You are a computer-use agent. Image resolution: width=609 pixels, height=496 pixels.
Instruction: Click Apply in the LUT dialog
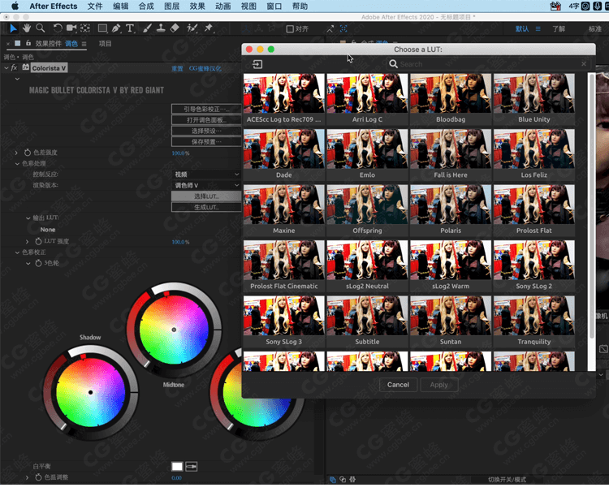(438, 385)
